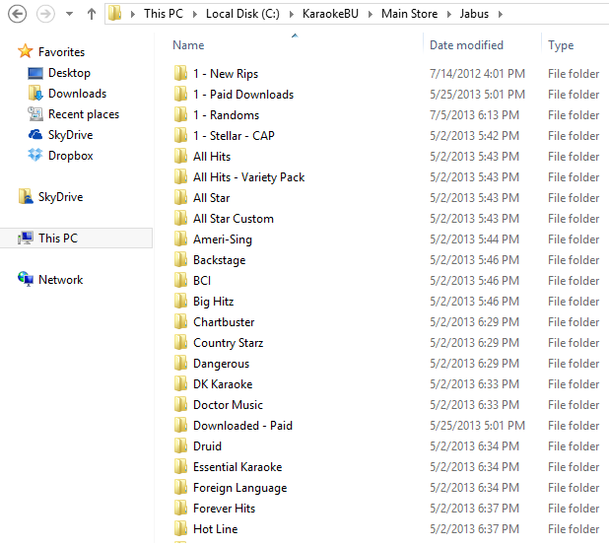Select the Dropbox icon in Favorites
609x546 pixels.
coord(35,156)
